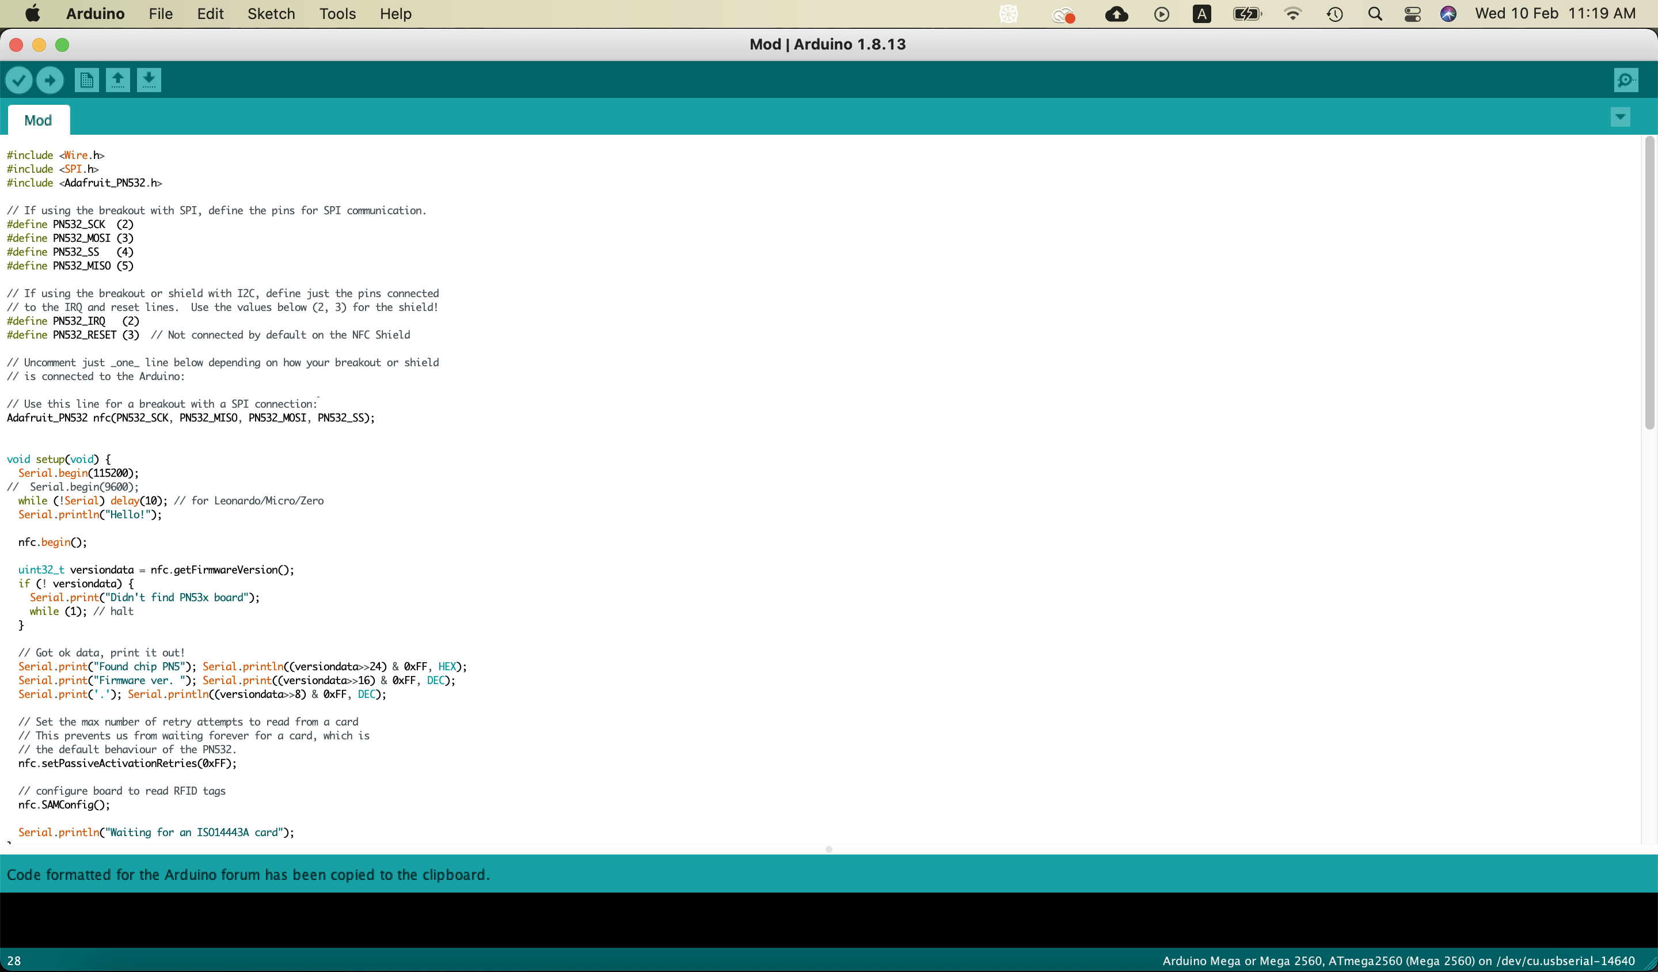Click the window title 'Mod | Arduino 1.8.13'
1658x972 pixels.
coord(828,44)
